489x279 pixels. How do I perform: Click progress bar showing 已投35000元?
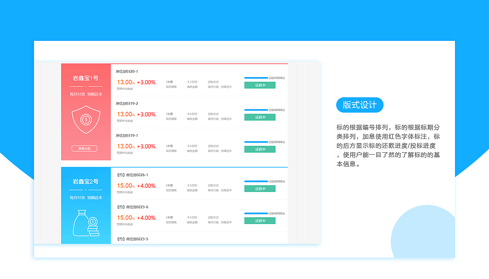tap(256, 78)
